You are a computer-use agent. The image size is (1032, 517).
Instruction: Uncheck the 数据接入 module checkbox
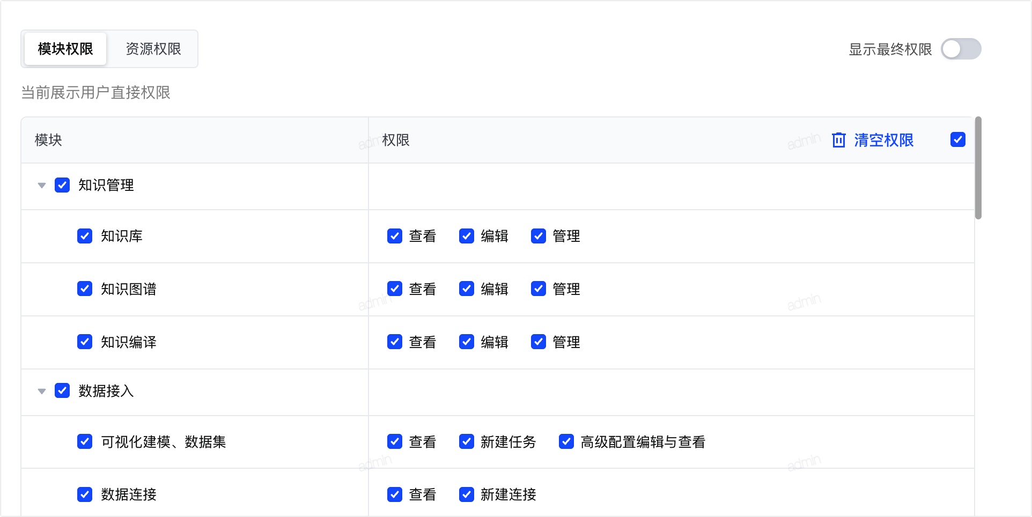click(62, 390)
